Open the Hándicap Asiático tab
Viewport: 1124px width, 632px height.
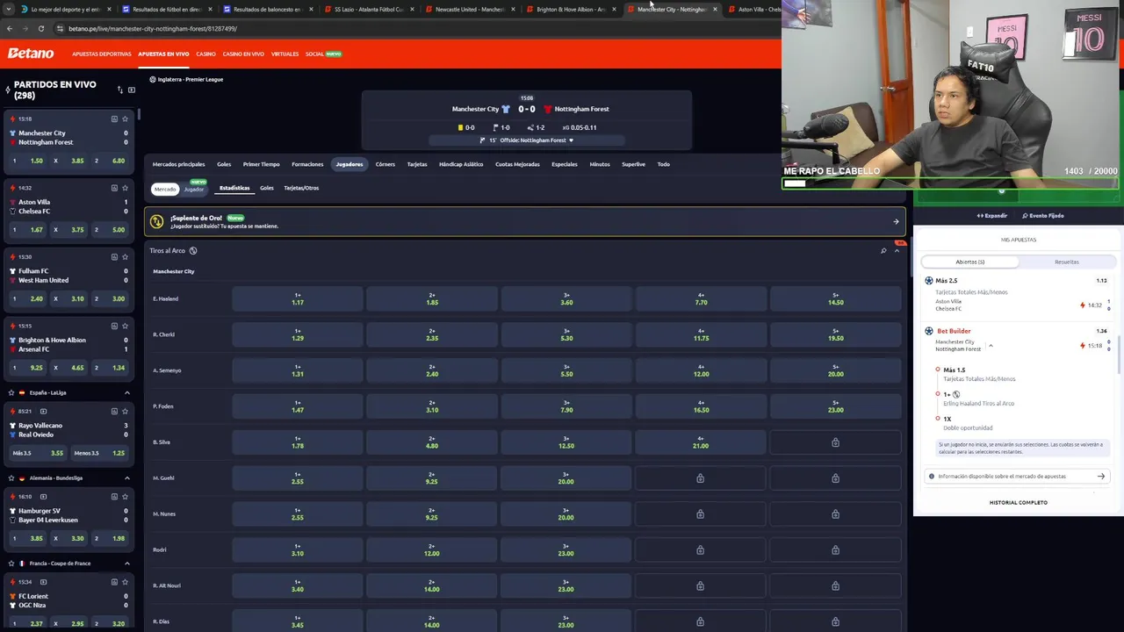[461, 164]
